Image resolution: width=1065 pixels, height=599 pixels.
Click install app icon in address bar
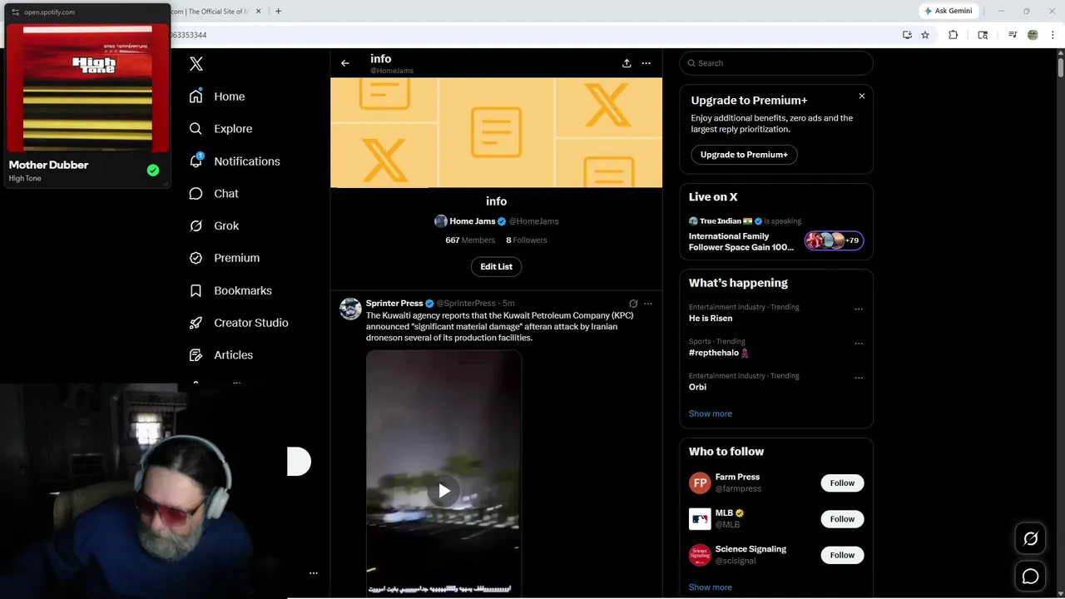pyautogui.click(x=907, y=35)
